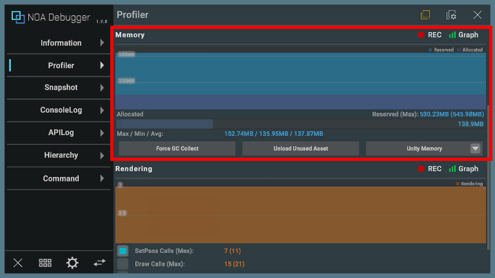Open the overlay settings icon in Profiler header

pyautogui.click(x=451, y=15)
